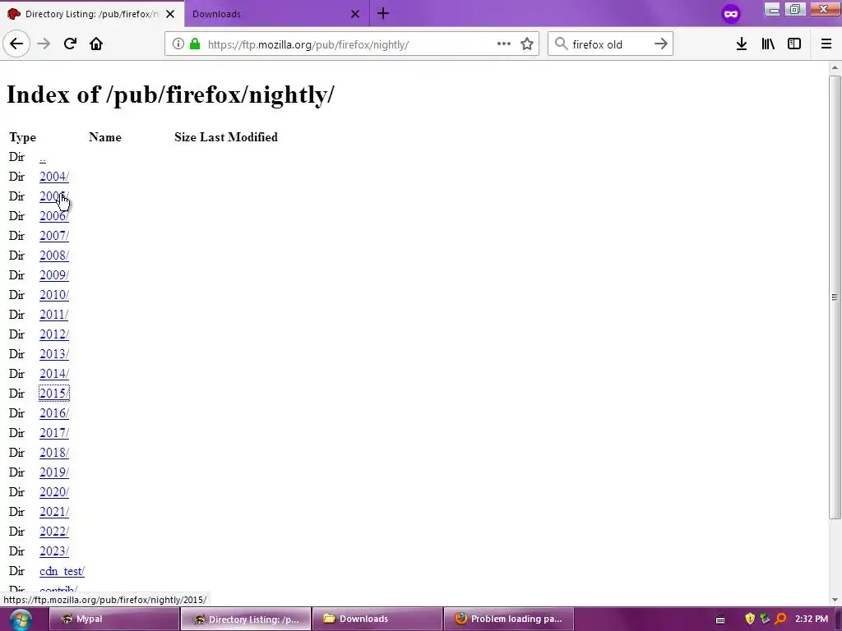The width and height of the screenshot is (842, 631).
Task: Click the scrollbar up arrow
Action: 835,67
